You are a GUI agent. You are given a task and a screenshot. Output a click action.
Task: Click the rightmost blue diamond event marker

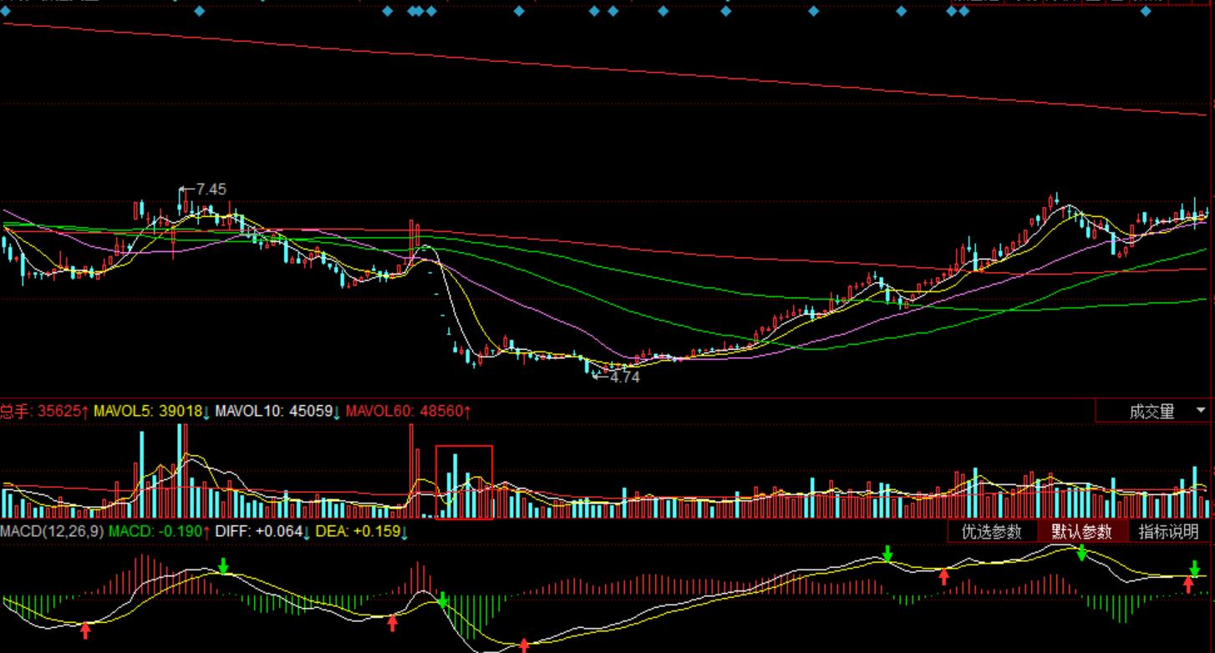click(1146, 11)
